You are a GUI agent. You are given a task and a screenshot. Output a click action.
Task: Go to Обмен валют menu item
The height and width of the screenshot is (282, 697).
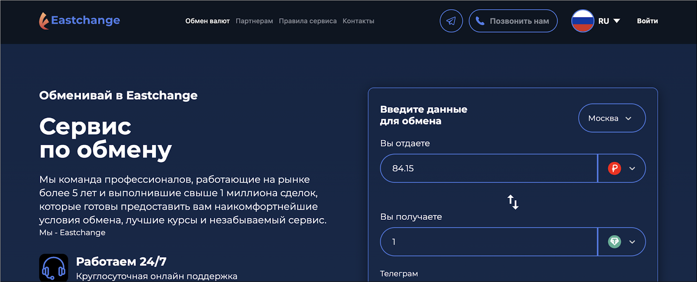(207, 21)
